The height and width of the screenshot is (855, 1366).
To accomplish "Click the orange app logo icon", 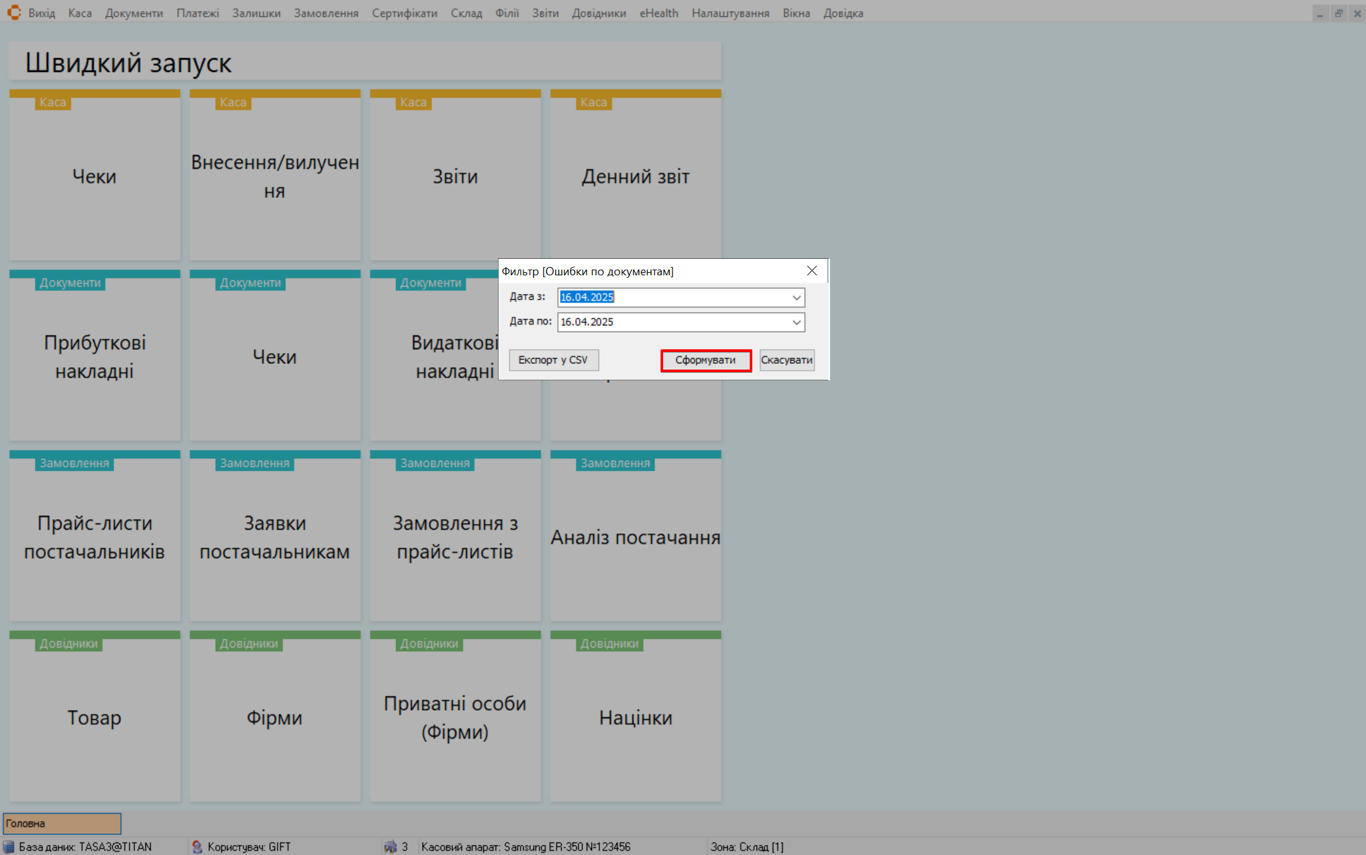I will (x=14, y=13).
